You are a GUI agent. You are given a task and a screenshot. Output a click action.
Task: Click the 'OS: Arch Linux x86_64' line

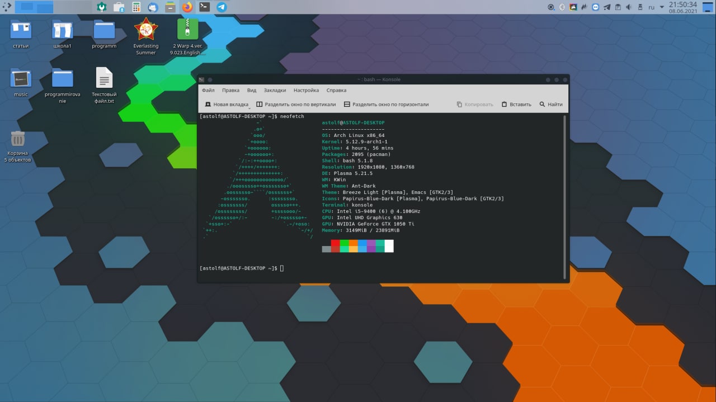[x=353, y=135]
